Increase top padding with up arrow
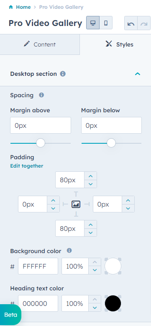 [90, 176]
